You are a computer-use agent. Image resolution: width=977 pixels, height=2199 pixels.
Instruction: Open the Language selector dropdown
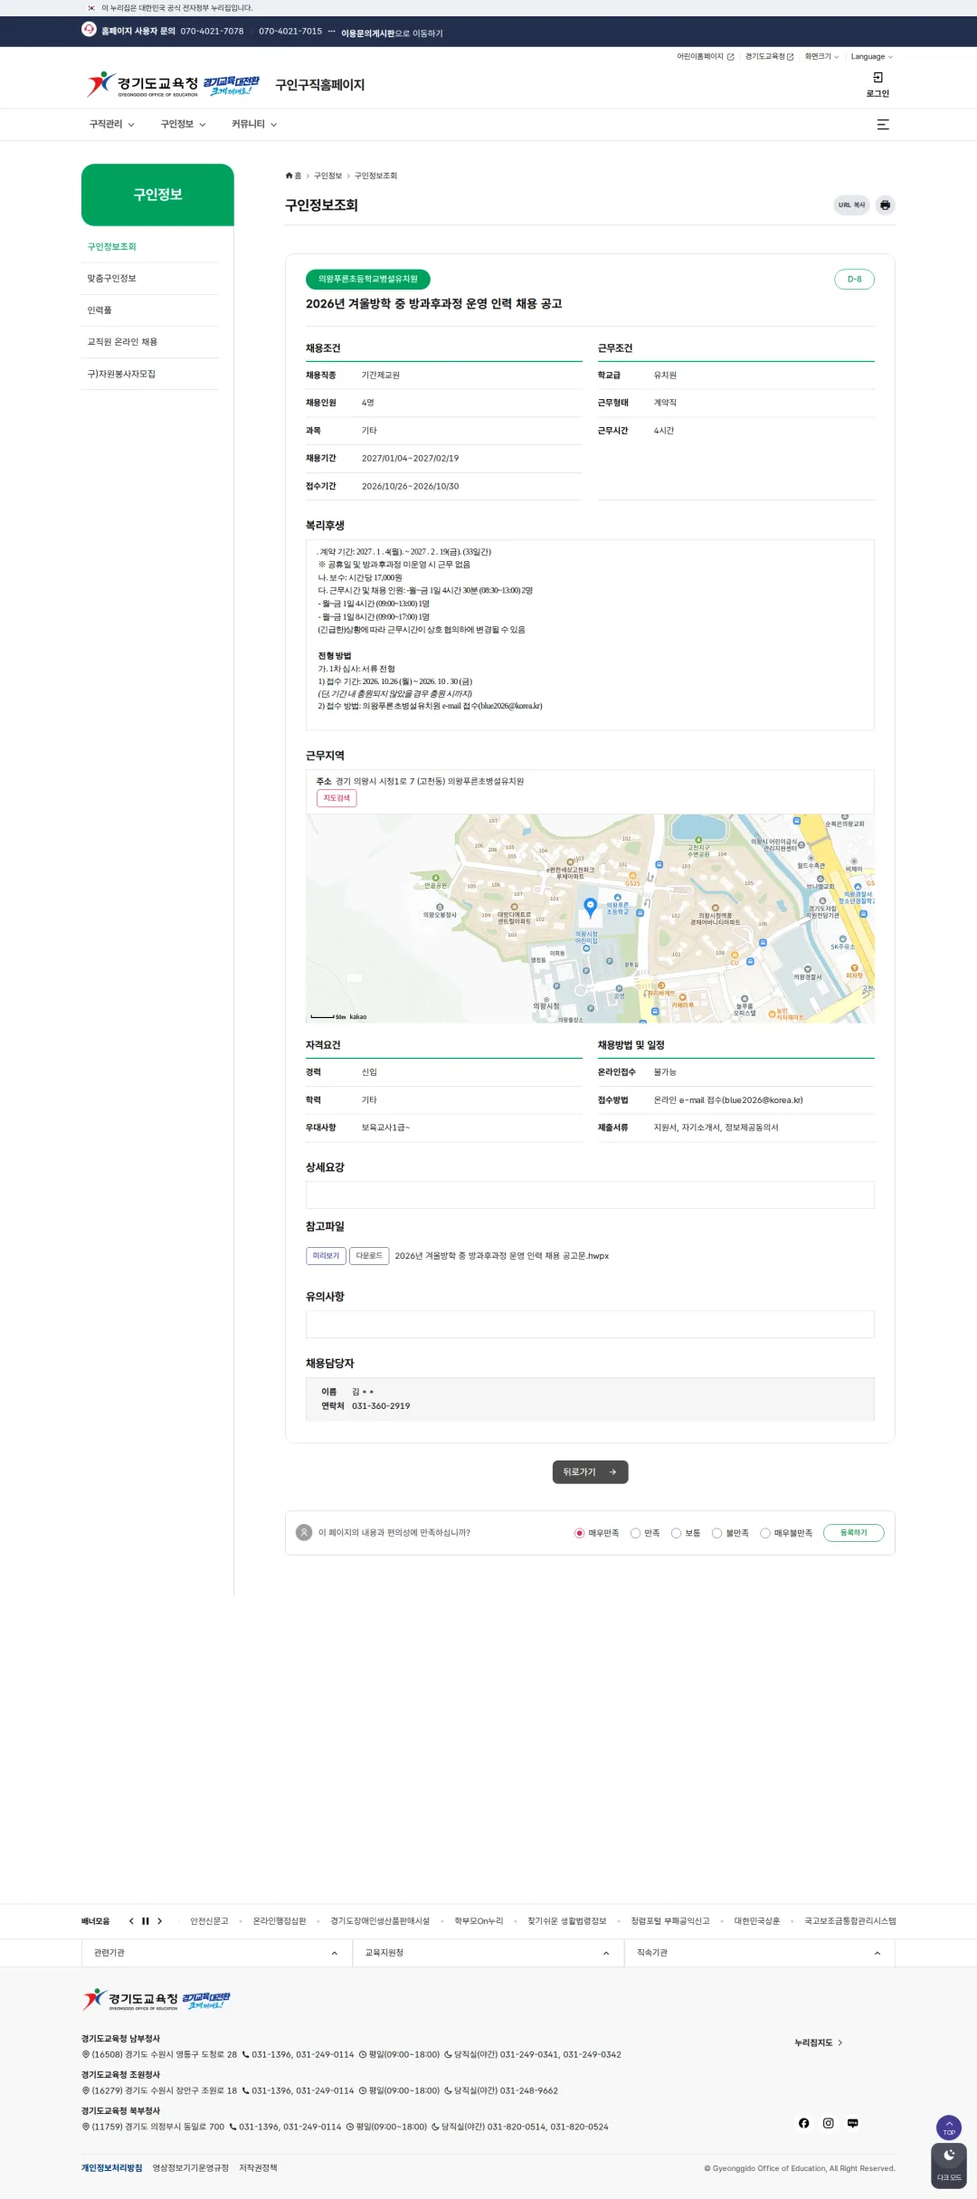coord(872,57)
